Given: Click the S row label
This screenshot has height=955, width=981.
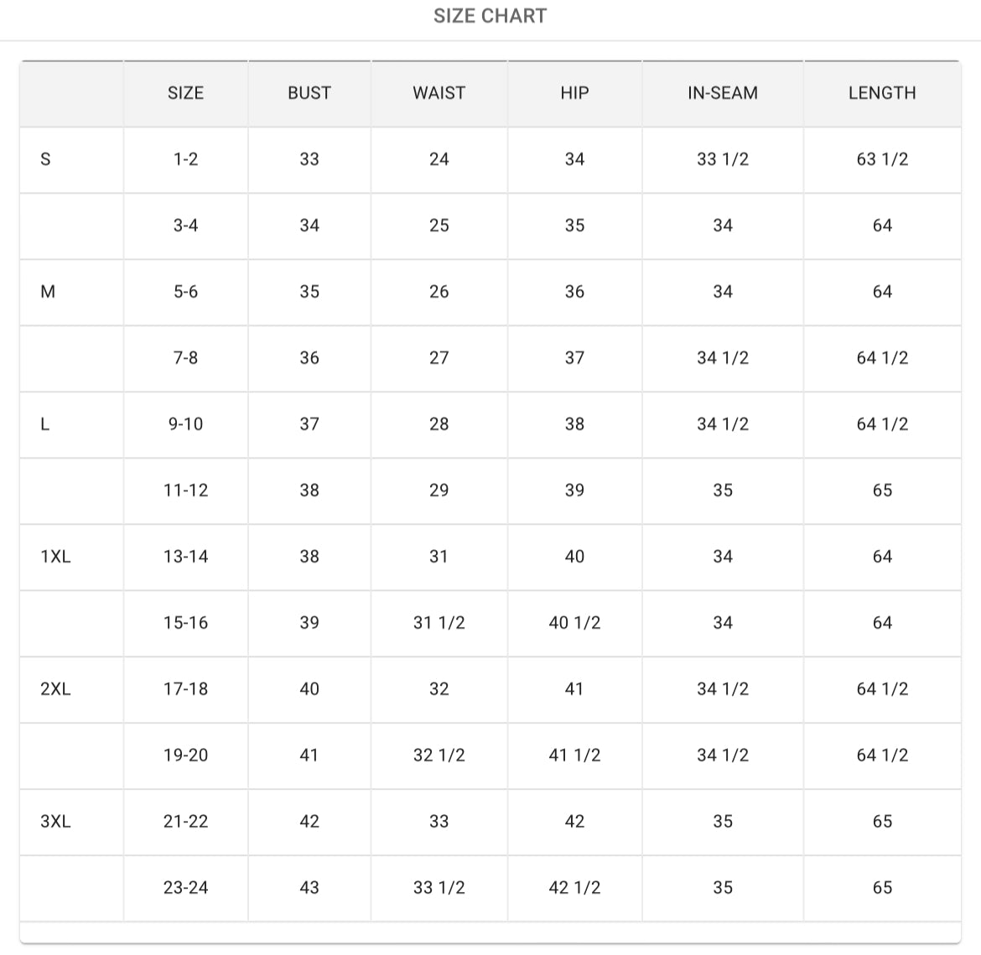Looking at the screenshot, I should (x=45, y=159).
